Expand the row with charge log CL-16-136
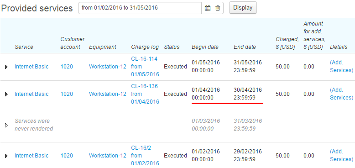This screenshot has width=355, height=168. (x=6, y=94)
